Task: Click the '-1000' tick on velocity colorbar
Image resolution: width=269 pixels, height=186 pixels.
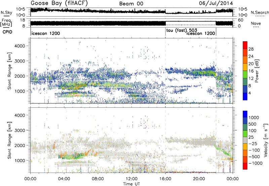Action: click(x=255, y=163)
